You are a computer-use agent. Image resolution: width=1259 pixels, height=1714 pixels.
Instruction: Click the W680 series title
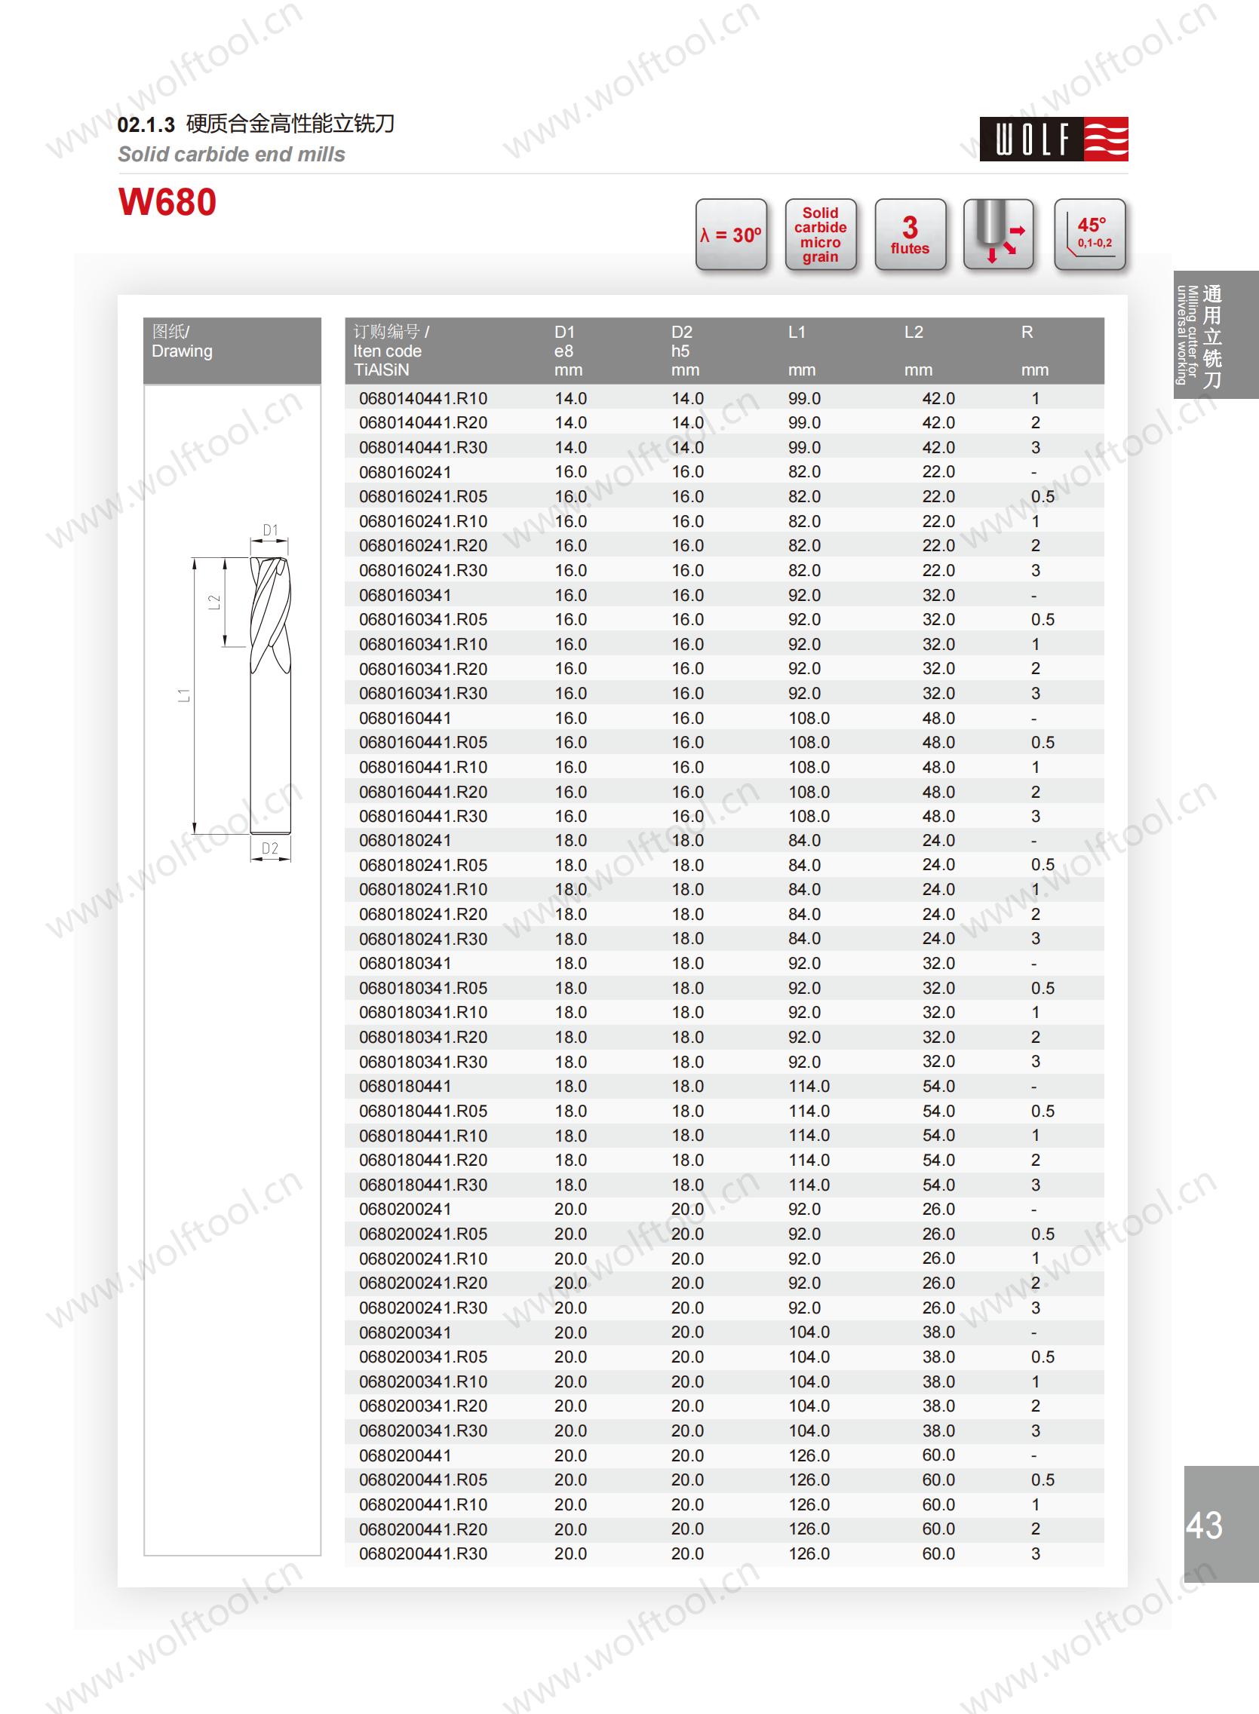click(167, 202)
